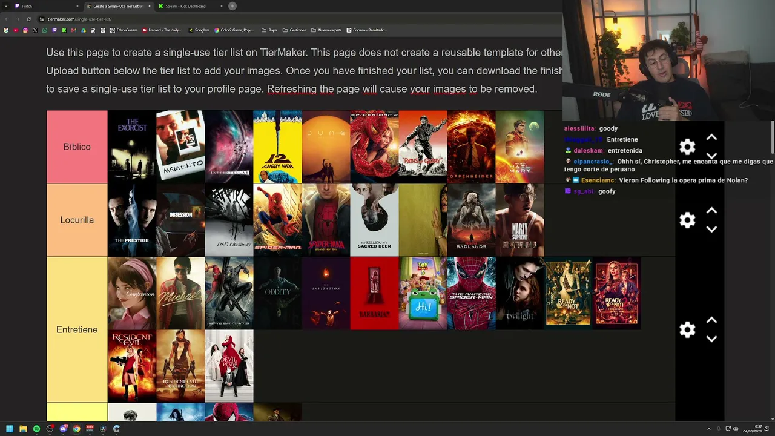The height and width of the screenshot is (436, 775).
Task: Click the yellow Entretiene tier label
Action: 77,329
